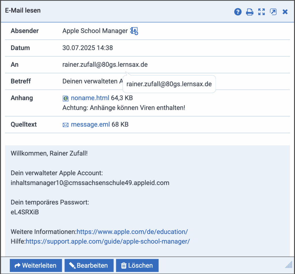Add Apple School Manager to address book
Screen dimensions: 295x274
click(x=134, y=31)
